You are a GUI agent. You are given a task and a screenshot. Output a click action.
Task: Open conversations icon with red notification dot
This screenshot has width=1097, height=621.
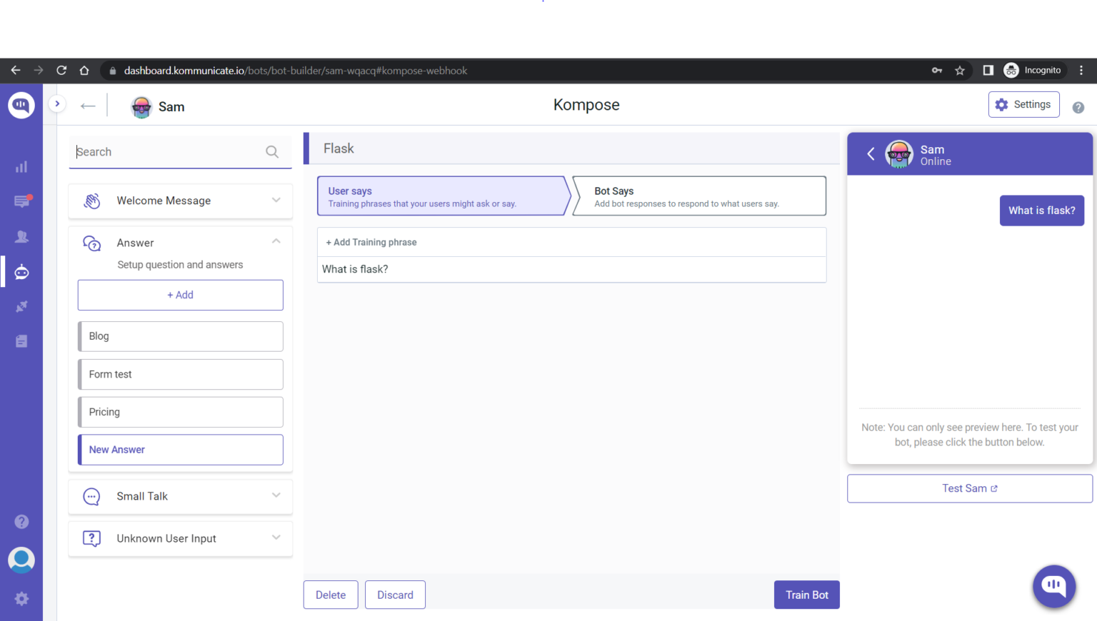[21, 201]
